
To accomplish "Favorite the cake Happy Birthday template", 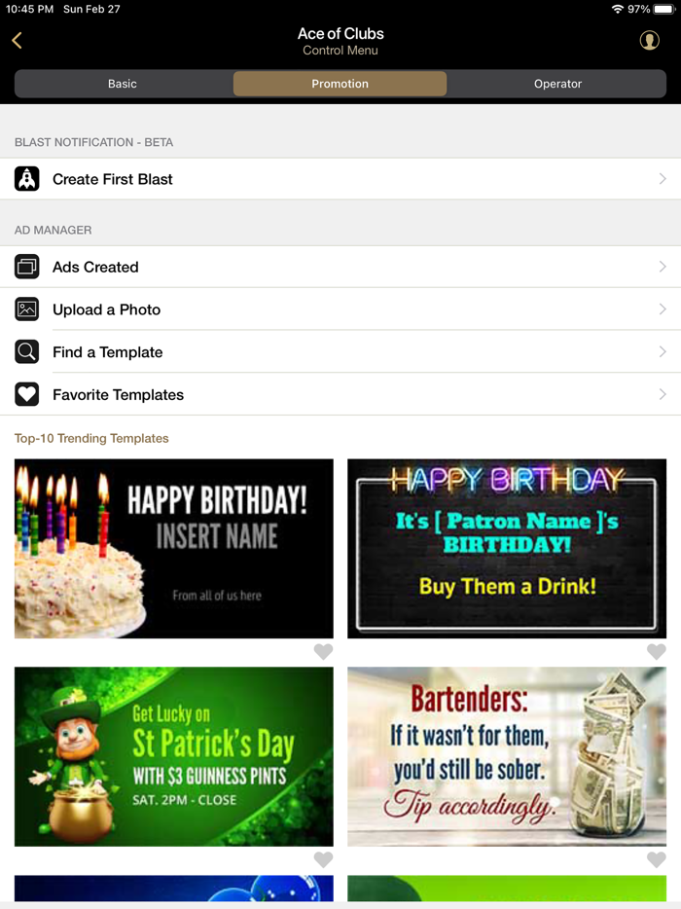I will [323, 652].
